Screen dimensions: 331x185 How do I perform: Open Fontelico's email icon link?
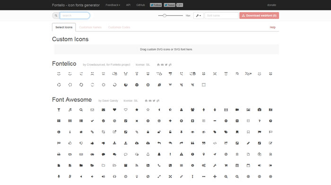click(x=162, y=65)
